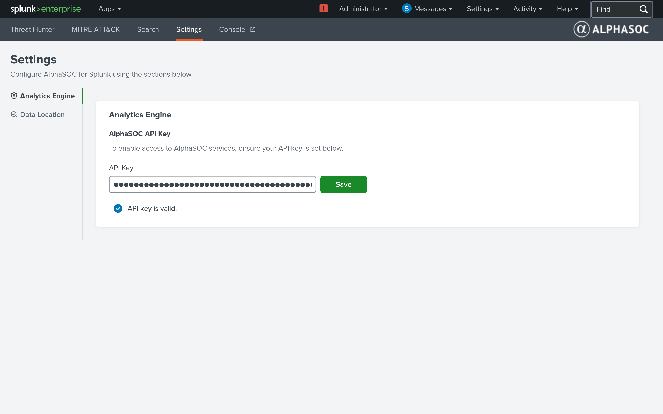Click the 'Settings' page title

coord(33,60)
